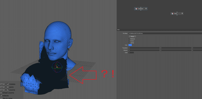Click the transform gizmo center handle
The width and height of the screenshot is (202, 99).
click(x=57, y=67)
